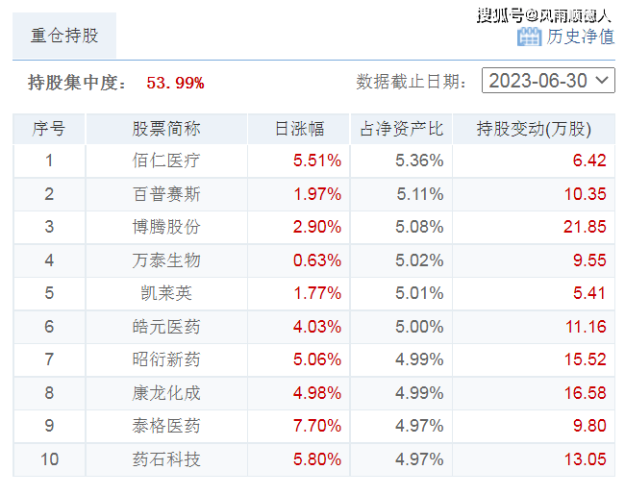Click the 持股变动(万股) column header
The image size is (625, 495).
click(534, 129)
